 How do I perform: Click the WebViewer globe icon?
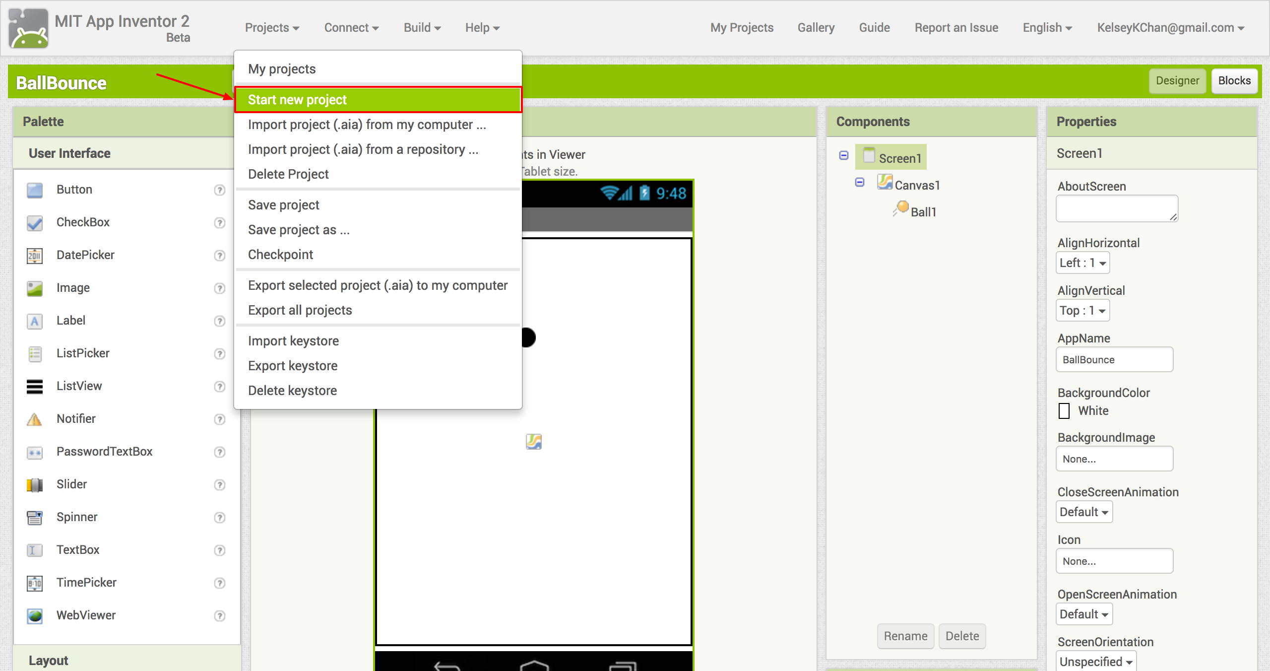click(x=35, y=616)
